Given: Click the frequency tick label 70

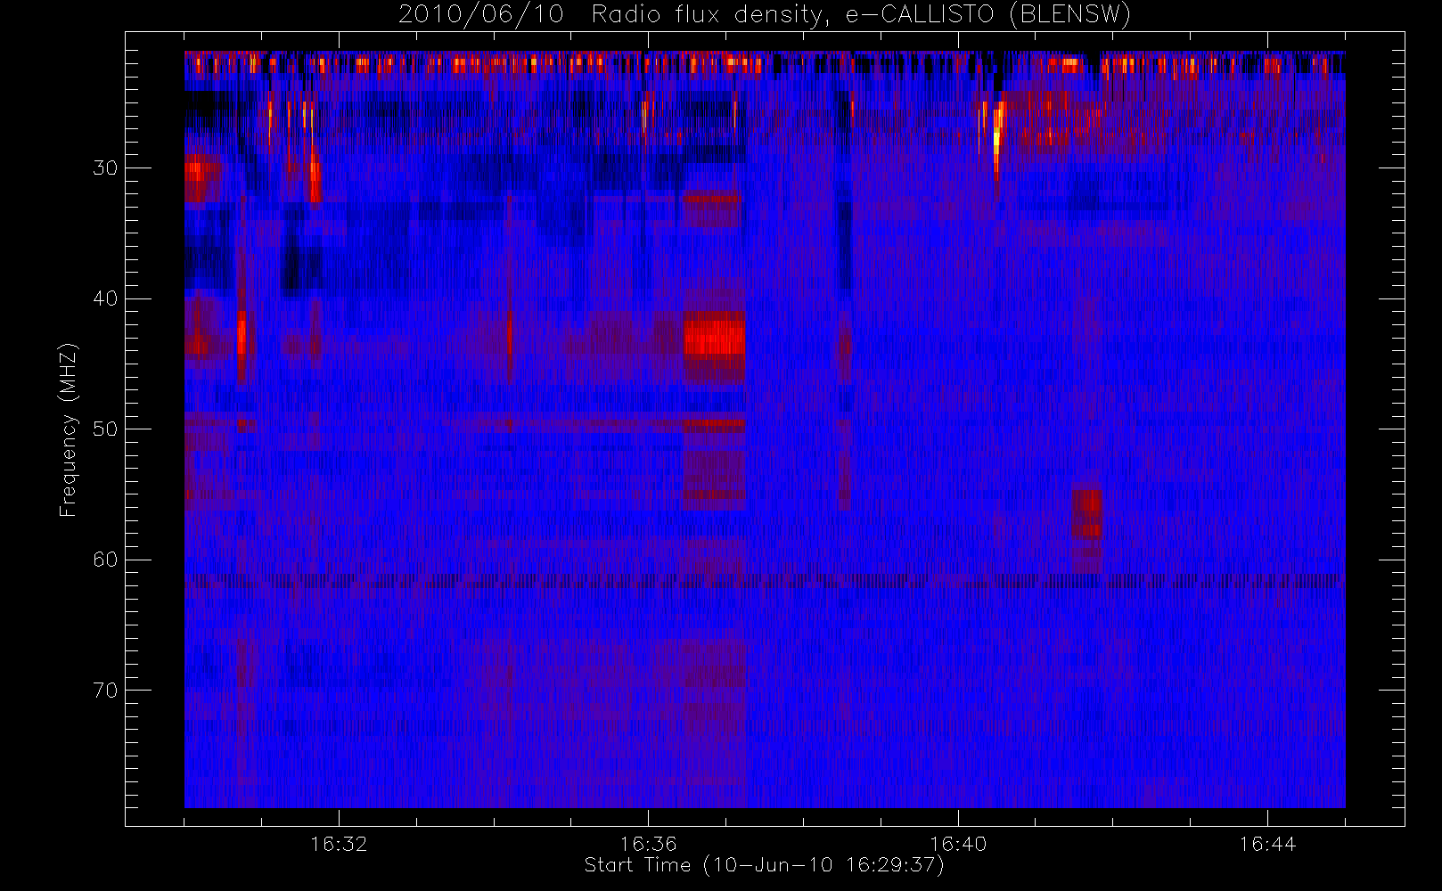Looking at the screenshot, I should 105,691.
